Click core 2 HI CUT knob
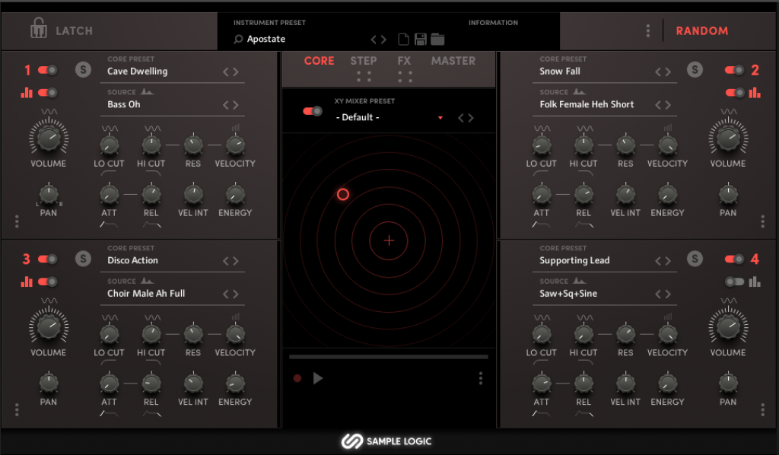 [583, 145]
